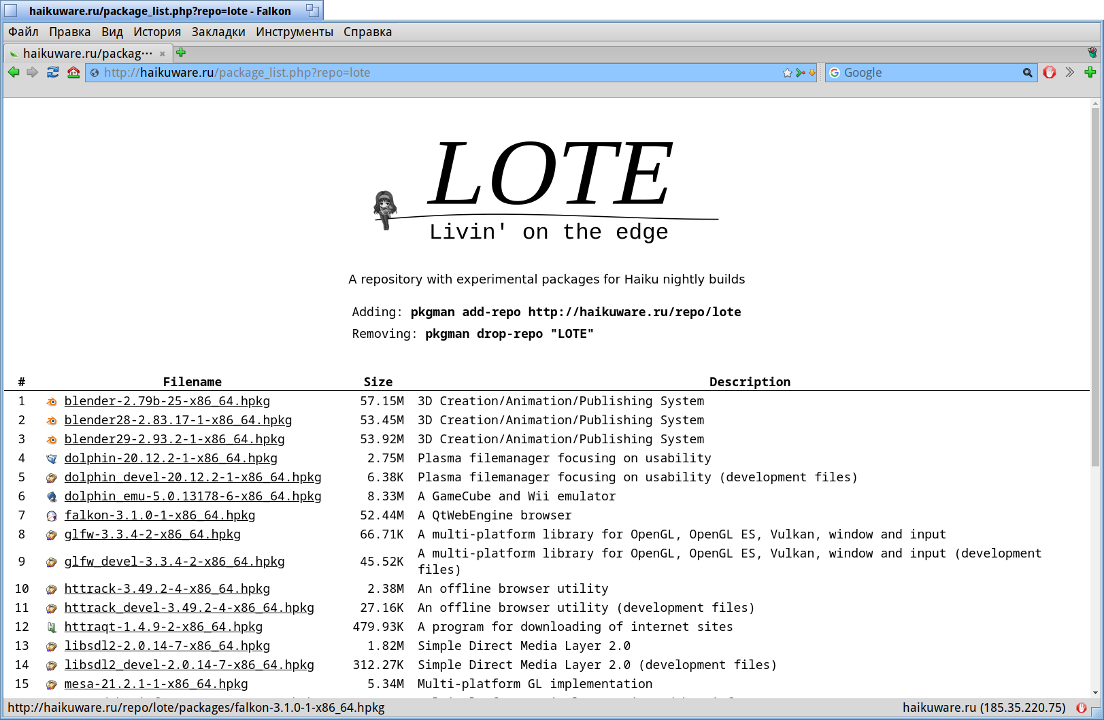Screen dimensions: 1104x720
Task: Open the address bar history dropdown arrow
Action: point(812,73)
